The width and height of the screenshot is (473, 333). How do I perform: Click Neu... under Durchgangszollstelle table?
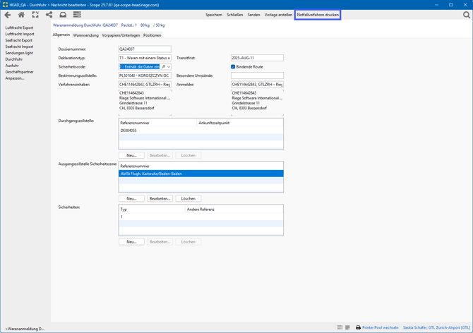[131, 155]
